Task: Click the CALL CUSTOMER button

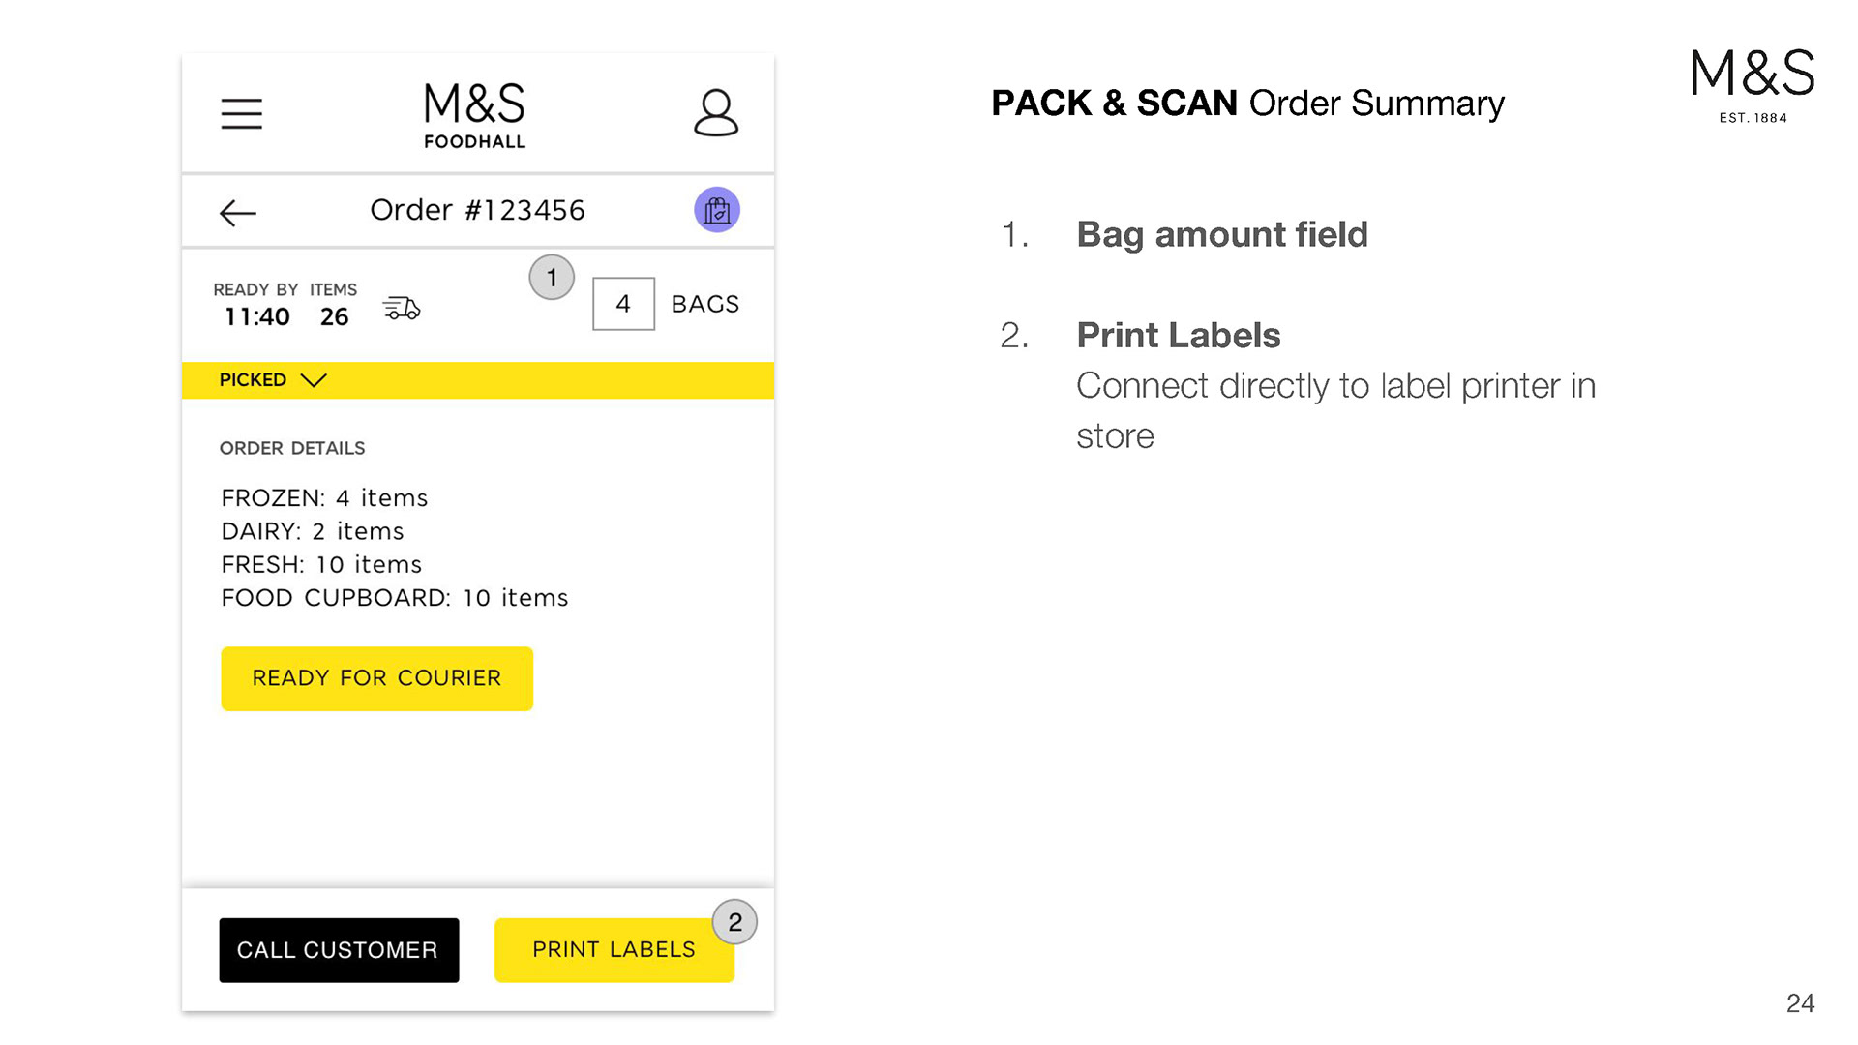Action: click(x=339, y=950)
